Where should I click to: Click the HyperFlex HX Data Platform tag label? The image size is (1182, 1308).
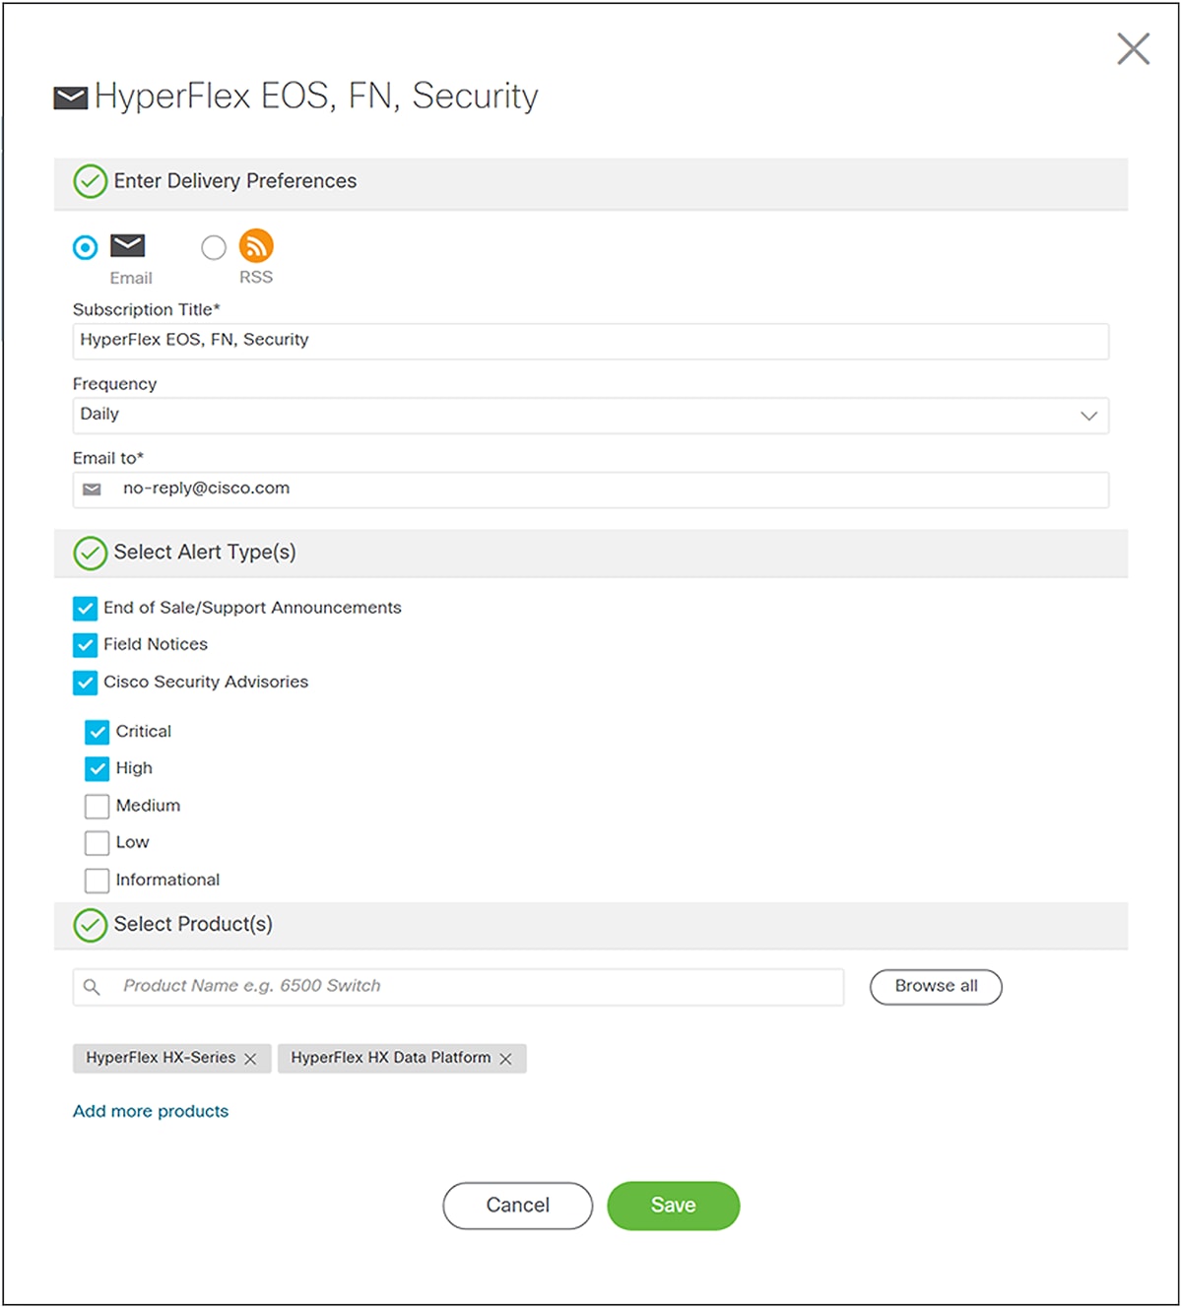391,1058
